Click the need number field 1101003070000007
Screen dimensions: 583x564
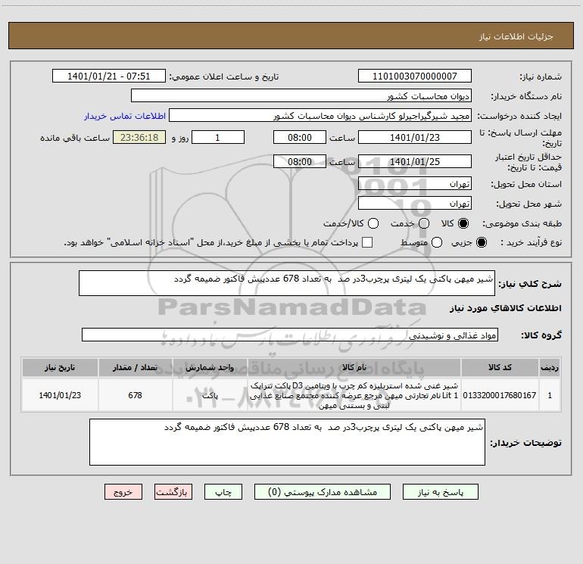[x=415, y=76]
